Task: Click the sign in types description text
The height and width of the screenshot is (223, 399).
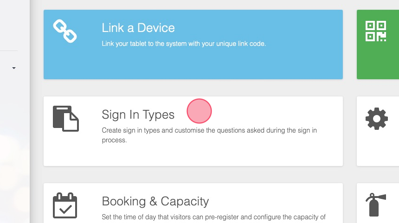Action: (209, 135)
